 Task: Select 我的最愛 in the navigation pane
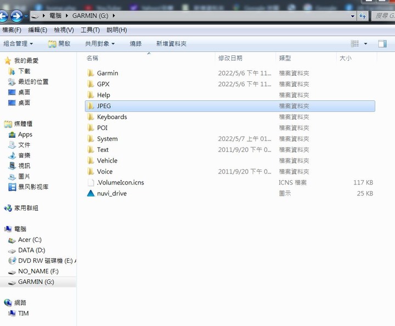pyautogui.click(x=26, y=61)
